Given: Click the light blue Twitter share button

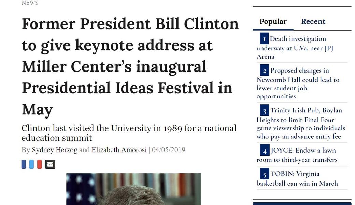Looking at the screenshot, I should coord(31,164).
